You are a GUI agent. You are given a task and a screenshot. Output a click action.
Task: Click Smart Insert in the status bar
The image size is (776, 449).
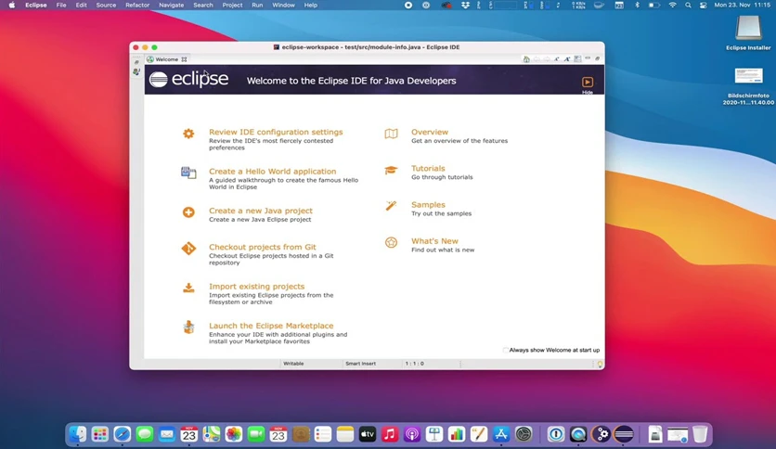click(361, 364)
